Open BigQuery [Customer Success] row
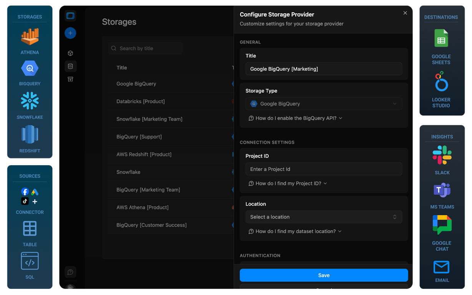The width and height of the screenshot is (472, 295). (171, 225)
